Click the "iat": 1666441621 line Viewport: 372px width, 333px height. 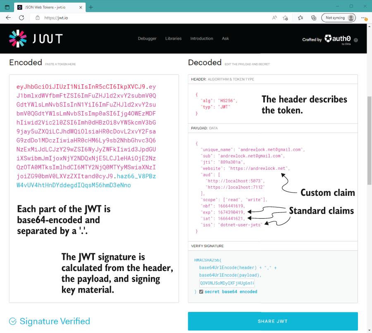pyautogui.click(x=222, y=219)
